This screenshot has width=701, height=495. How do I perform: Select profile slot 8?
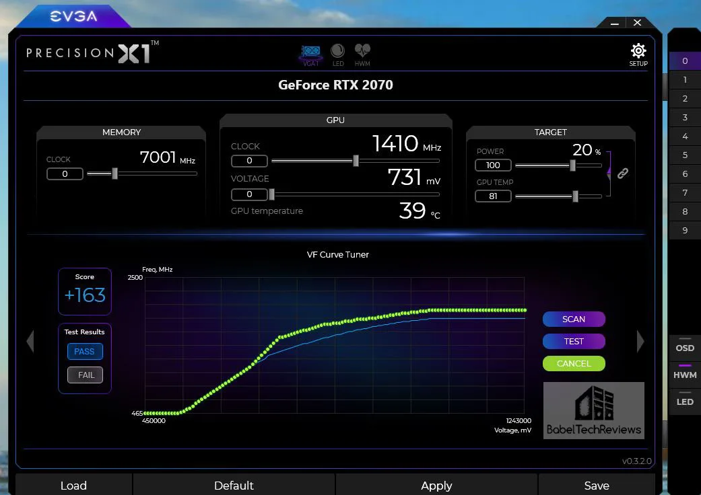coord(684,211)
